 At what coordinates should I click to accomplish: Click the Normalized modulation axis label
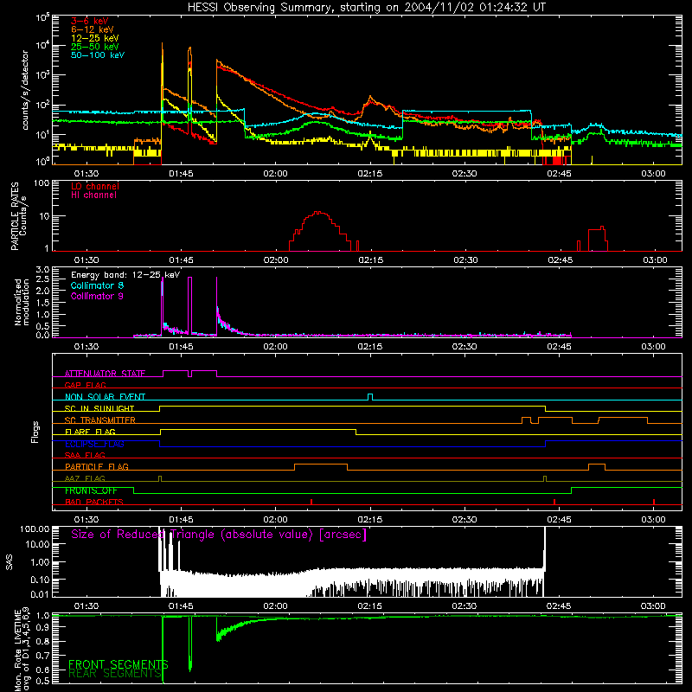(x=22, y=302)
